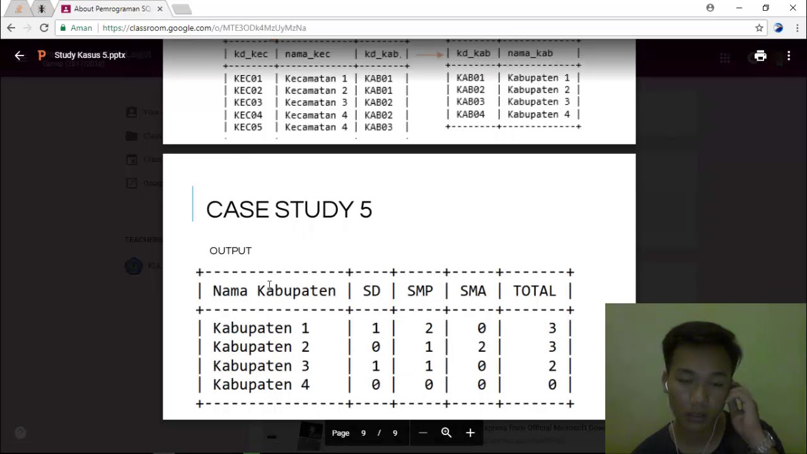
Task: Zoom out the slide preview
Action: click(x=423, y=433)
